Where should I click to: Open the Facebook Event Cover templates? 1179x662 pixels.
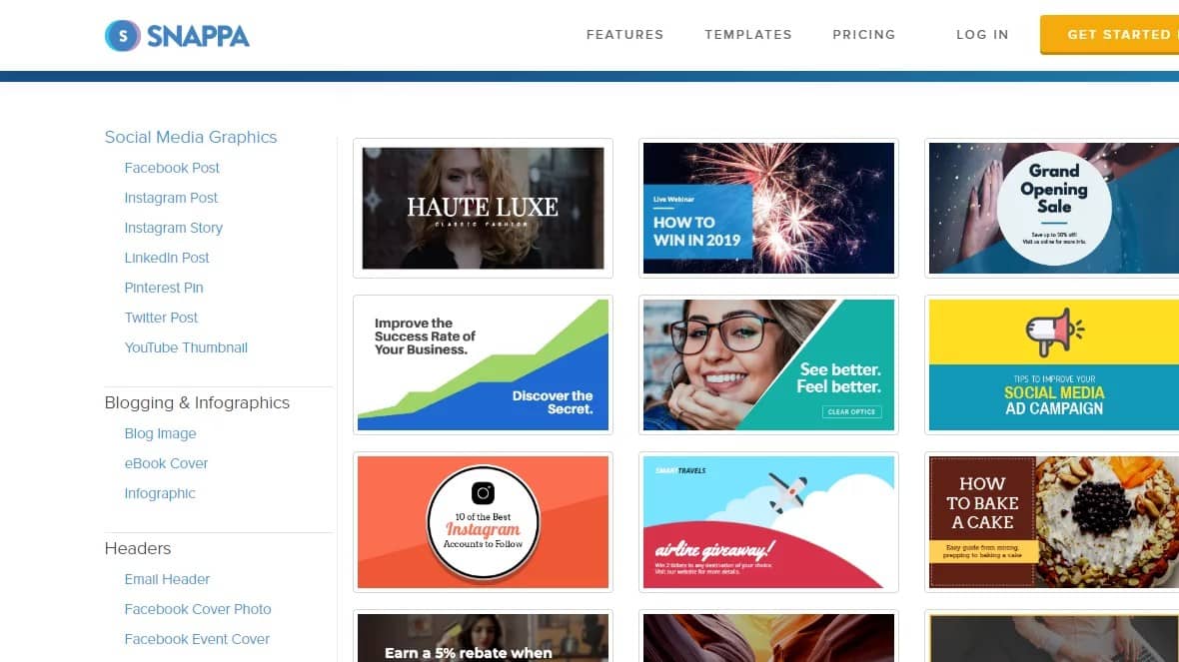point(197,639)
